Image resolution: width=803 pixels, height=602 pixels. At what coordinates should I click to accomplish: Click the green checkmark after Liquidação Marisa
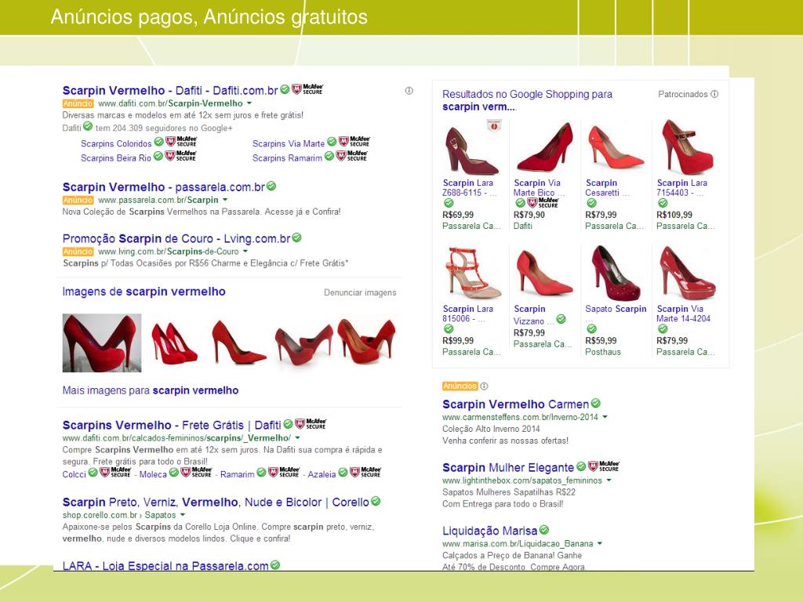click(x=544, y=530)
